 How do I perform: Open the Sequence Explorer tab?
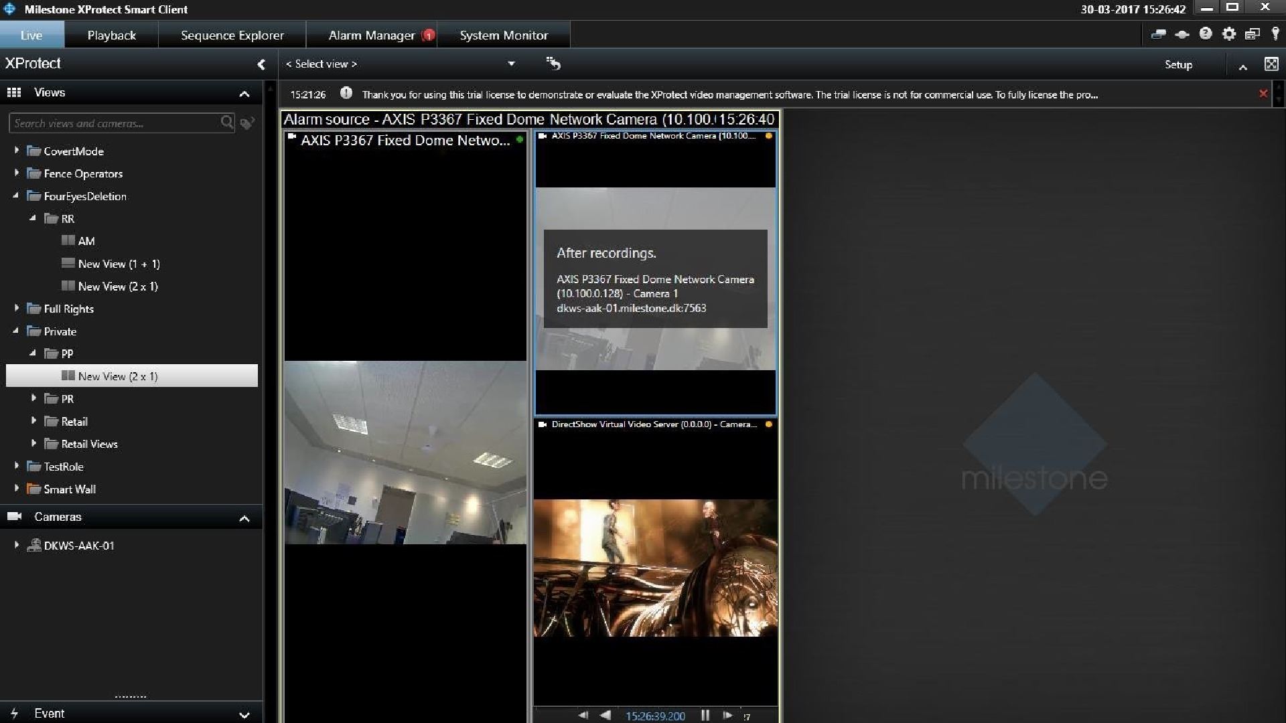pyautogui.click(x=232, y=35)
